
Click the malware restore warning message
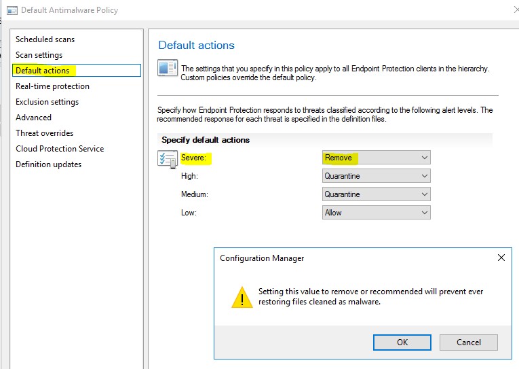click(370, 296)
